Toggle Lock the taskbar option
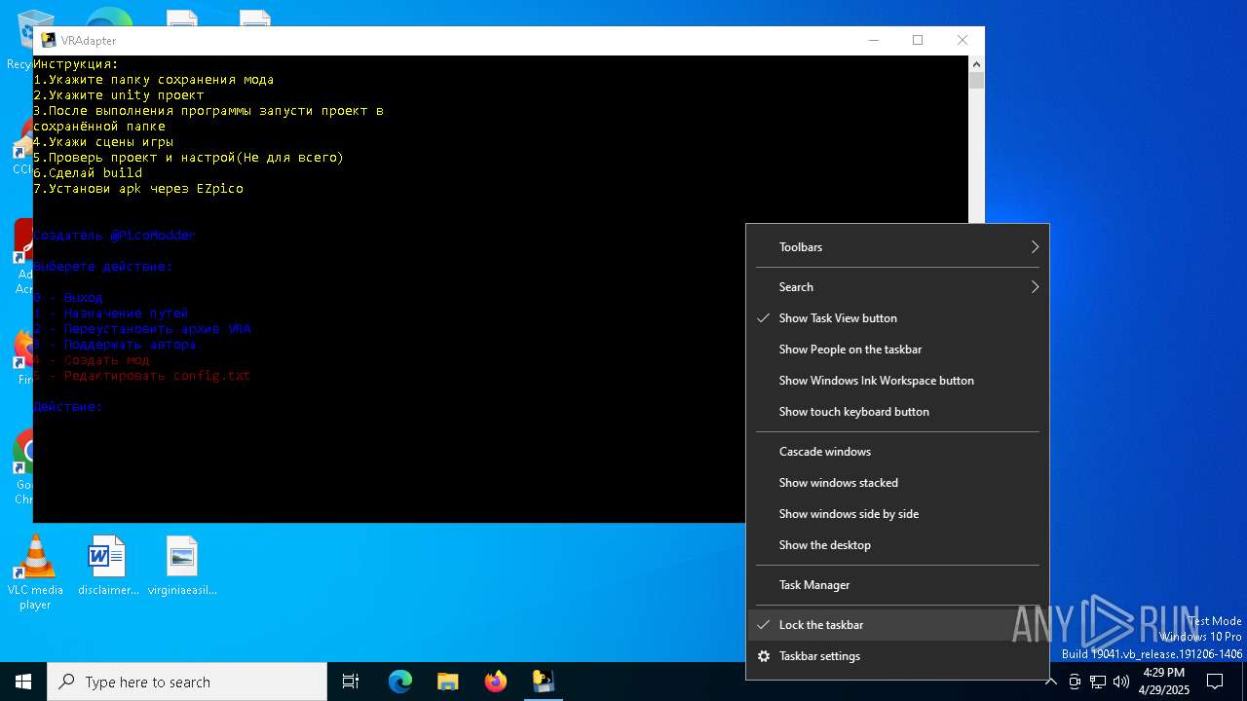 (x=897, y=625)
